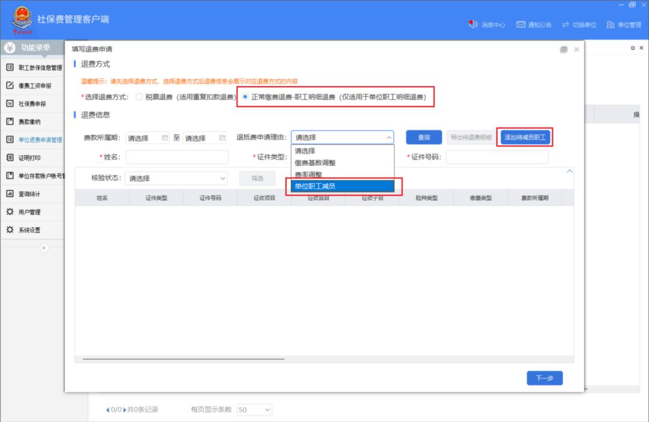The width and height of the screenshot is (649, 422).
Task: Open the 核验状态 dropdown
Action: point(177,179)
